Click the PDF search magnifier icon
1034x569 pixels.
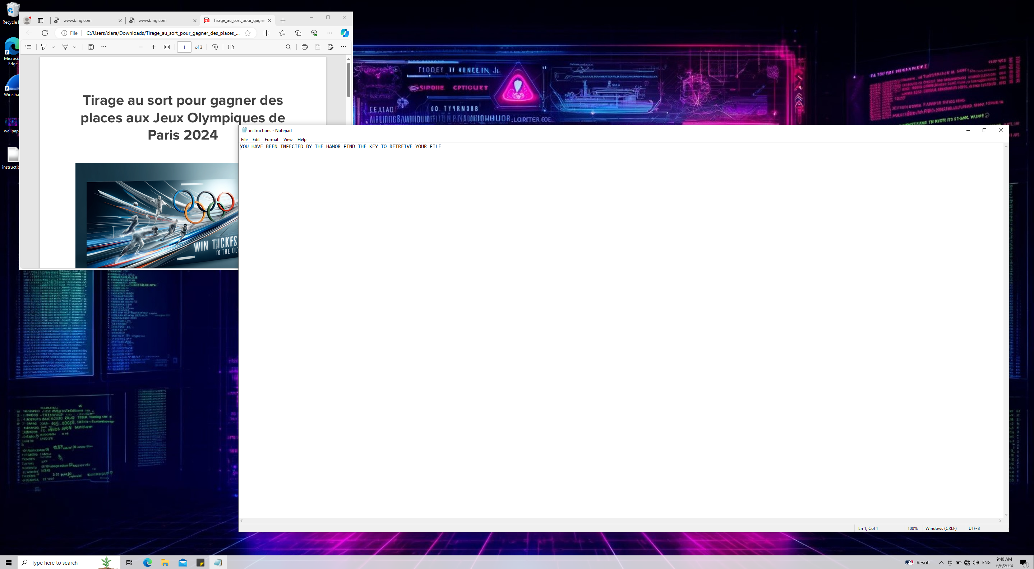[288, 47]
